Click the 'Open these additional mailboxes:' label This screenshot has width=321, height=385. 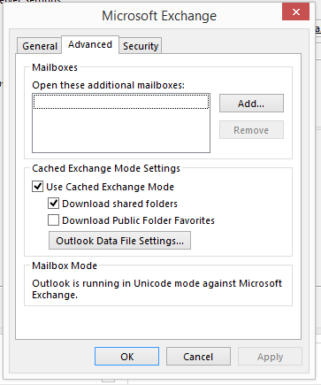pos(108,85)
